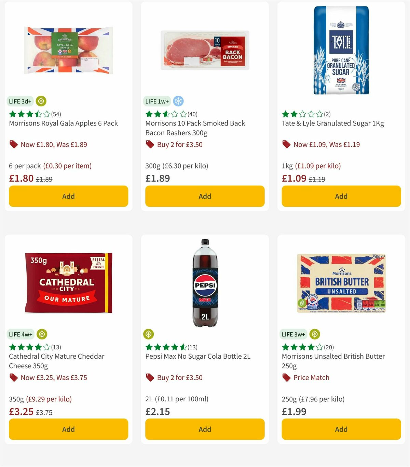Add Tate & Lyle Granulated Sugar to basket
Screen dimensions: 410x467
[x=341, y=196]
